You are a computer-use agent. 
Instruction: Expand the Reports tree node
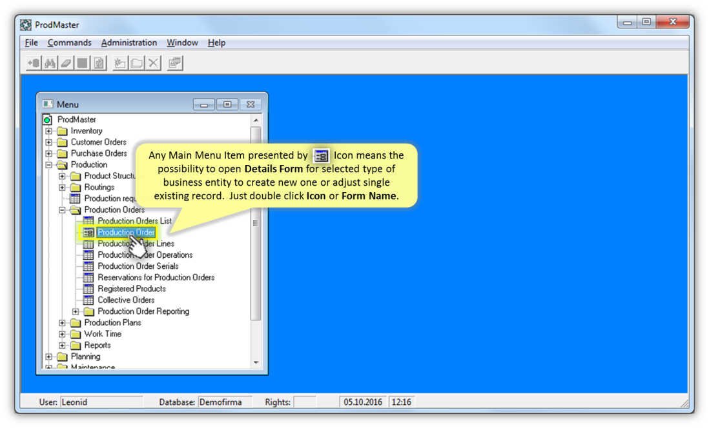tap(63, 345)
